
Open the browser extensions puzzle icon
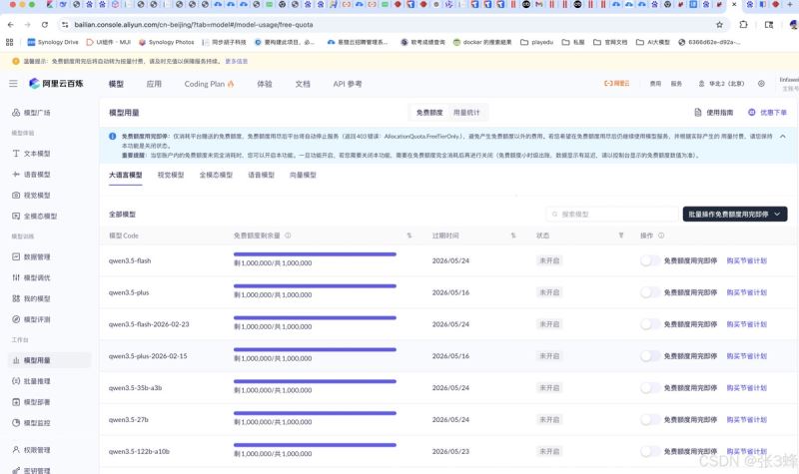click(x=743, y=24)
